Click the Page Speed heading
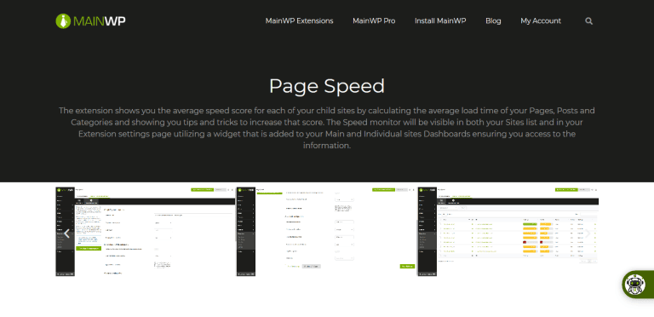654x317 pixels. coord(327,86)
